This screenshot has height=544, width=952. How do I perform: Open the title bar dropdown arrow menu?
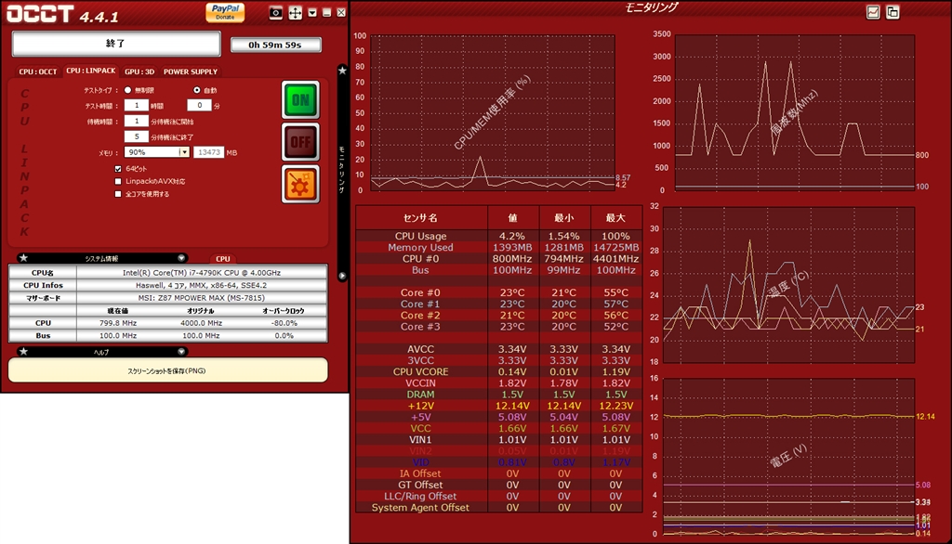(x=312, y=13)
